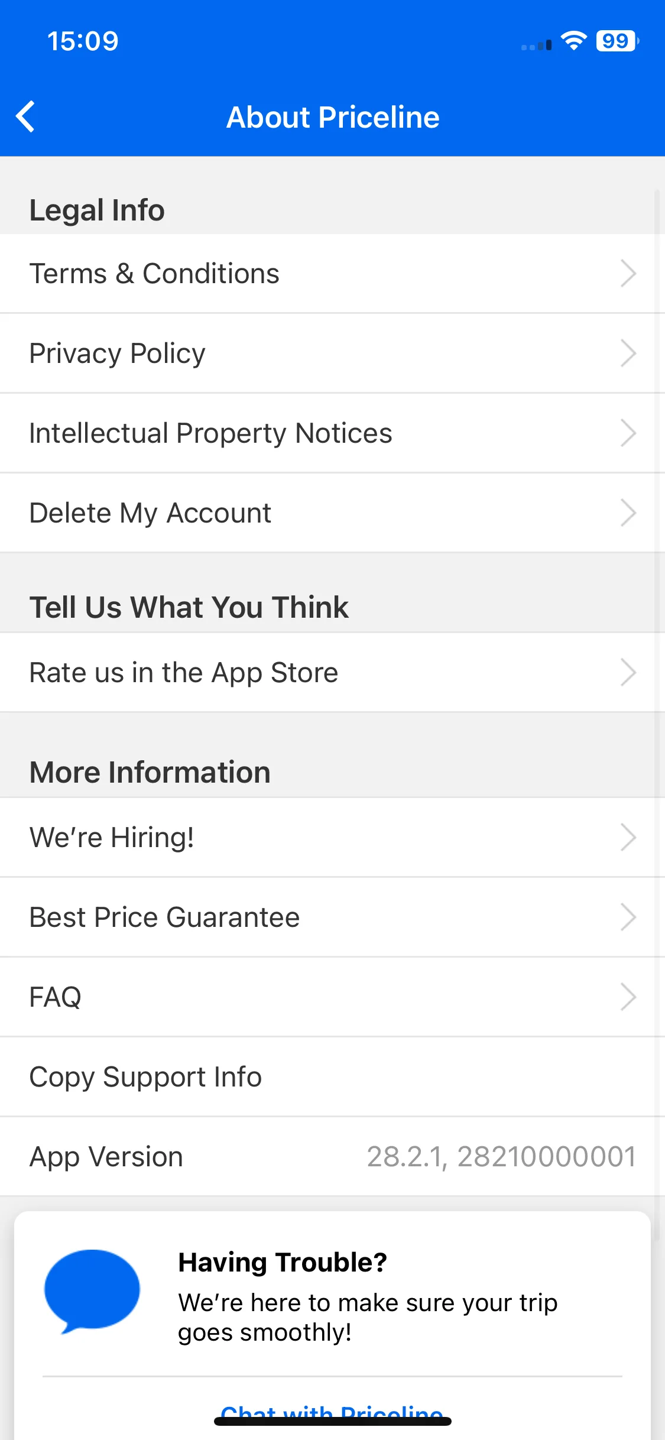Tap chevron beside Privacy Policy
Screen dimensions: 665x1440
coord(628,353)
